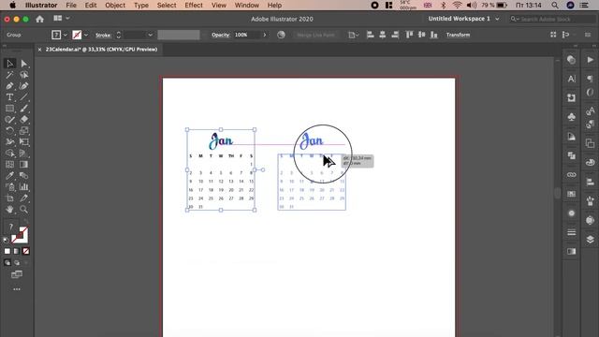Viewport: 599px width, 337px height.
Task: Enable Draw Normal mode
Action: (x=7, y=262)
